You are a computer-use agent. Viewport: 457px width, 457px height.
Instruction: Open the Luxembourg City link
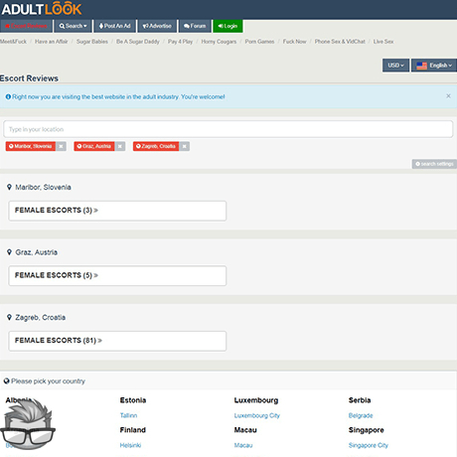tap(257, 415)
